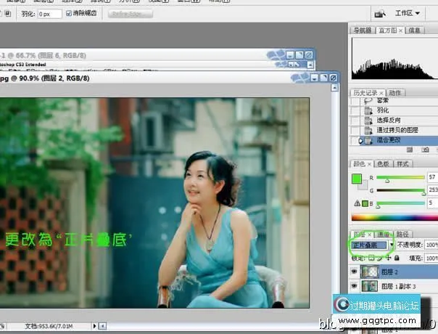438x334 pixels.
Task: Select the 图层 1 副本 3 layer name
Action: 398,286
